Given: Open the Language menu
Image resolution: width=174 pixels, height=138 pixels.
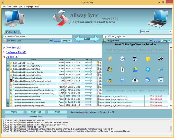Looking at the screenshot, I should pos(29,7).
